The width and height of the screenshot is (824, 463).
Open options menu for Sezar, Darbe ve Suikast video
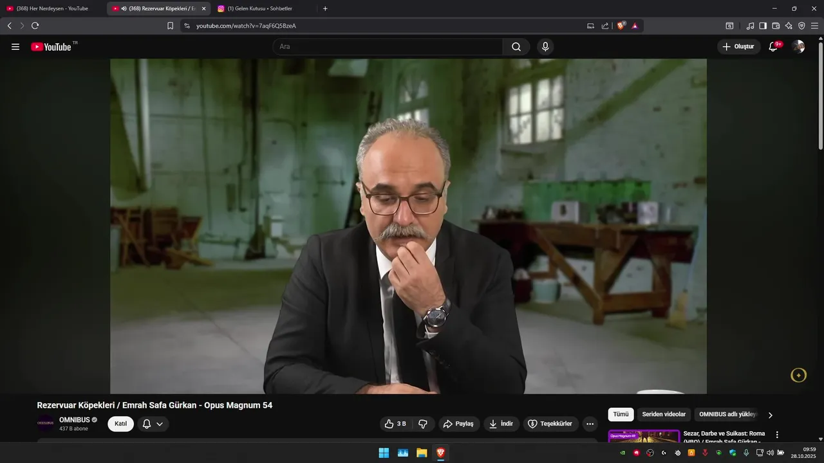click(x=777, y=435)
